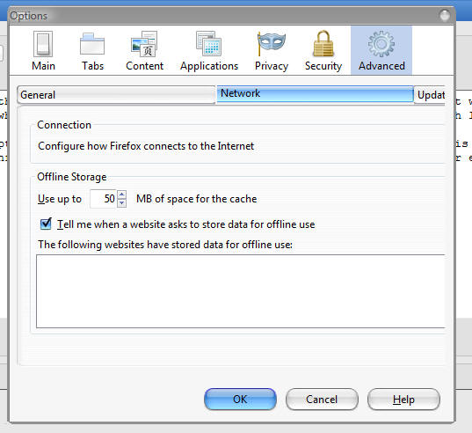Open the partially visible Update sub-tab
This screenshot has height=433, width=472.
coord(430,95)
